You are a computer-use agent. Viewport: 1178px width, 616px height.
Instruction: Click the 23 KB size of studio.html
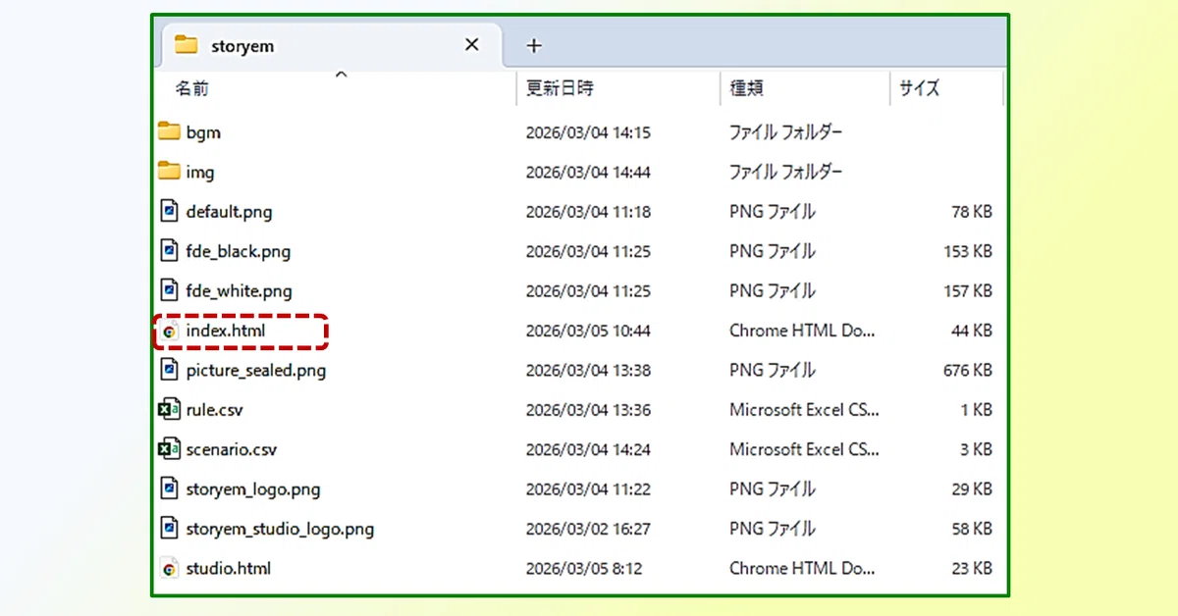pyautogui.click(x=971, y=569)
